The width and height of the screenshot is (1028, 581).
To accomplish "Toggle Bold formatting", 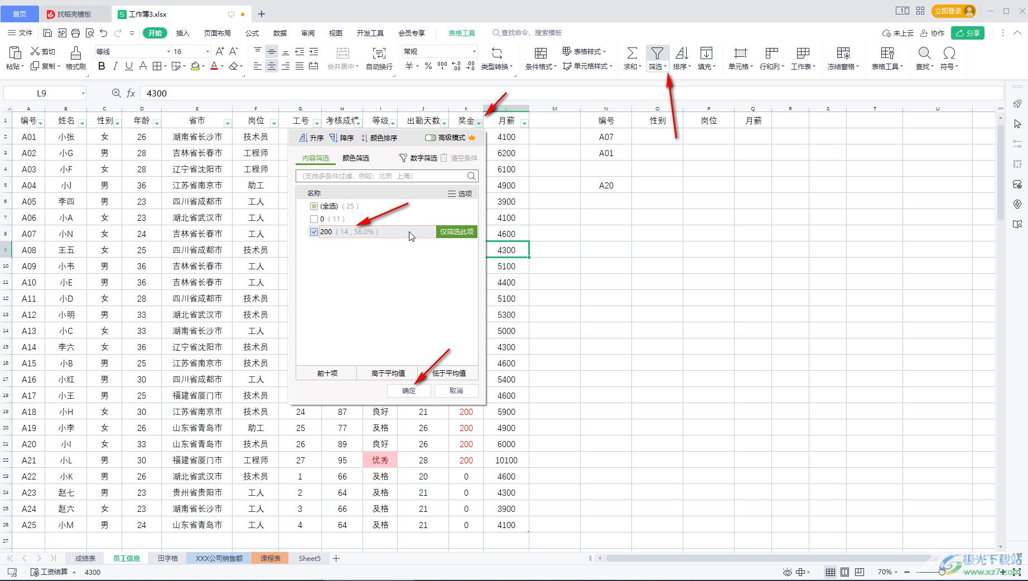I will (x=101, y=66).
